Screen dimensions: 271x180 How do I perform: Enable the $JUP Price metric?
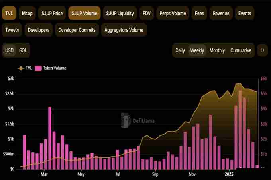52,13
